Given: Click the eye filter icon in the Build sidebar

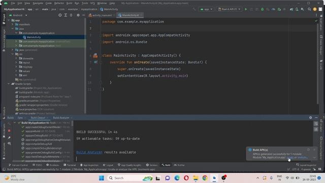Looking at the screenshot, I should click(9, 143).
